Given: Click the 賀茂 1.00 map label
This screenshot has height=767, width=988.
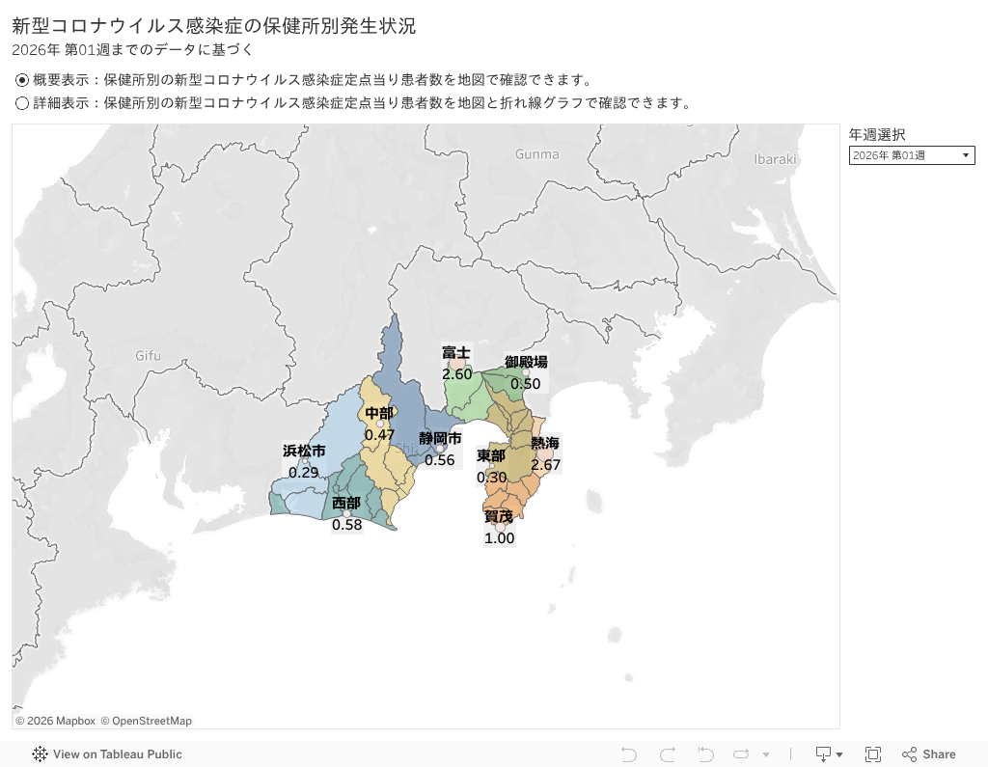Looking at the screenshot, I should [499, 528].
